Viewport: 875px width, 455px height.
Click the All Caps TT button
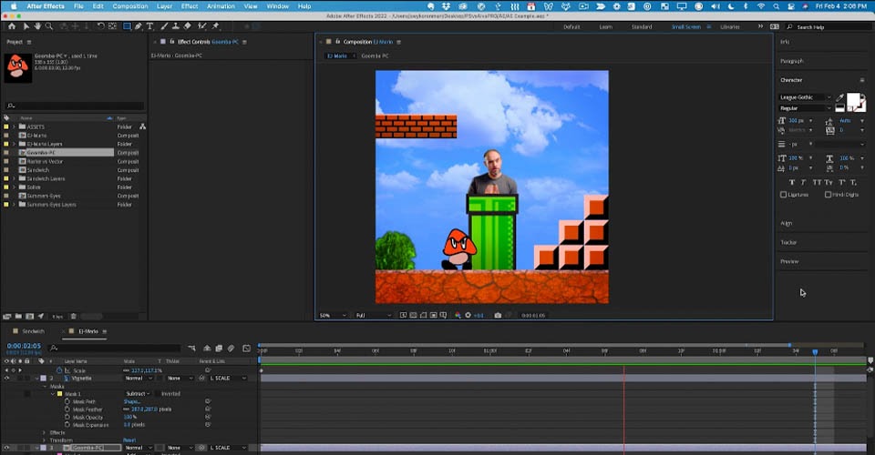[817, 182]
